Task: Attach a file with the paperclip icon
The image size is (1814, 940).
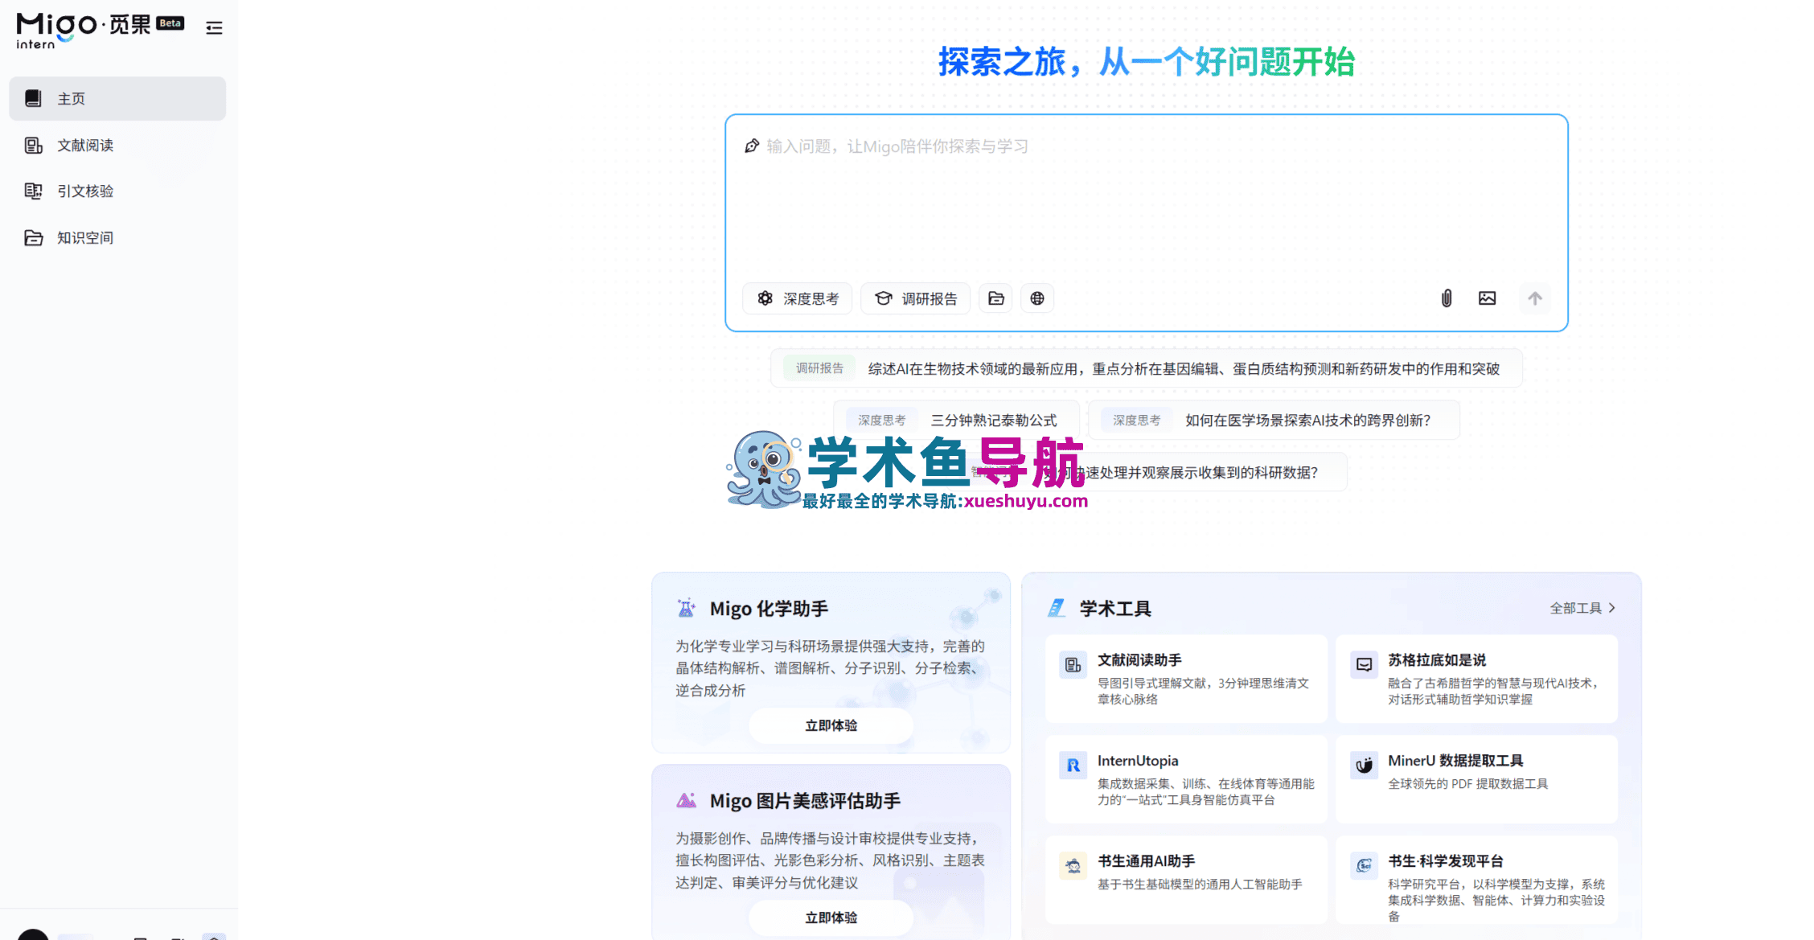Action: pos(1447,299)
